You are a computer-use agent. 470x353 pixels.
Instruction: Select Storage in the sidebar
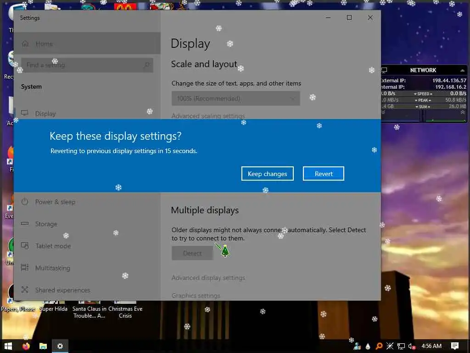click(x=87, y=224)
